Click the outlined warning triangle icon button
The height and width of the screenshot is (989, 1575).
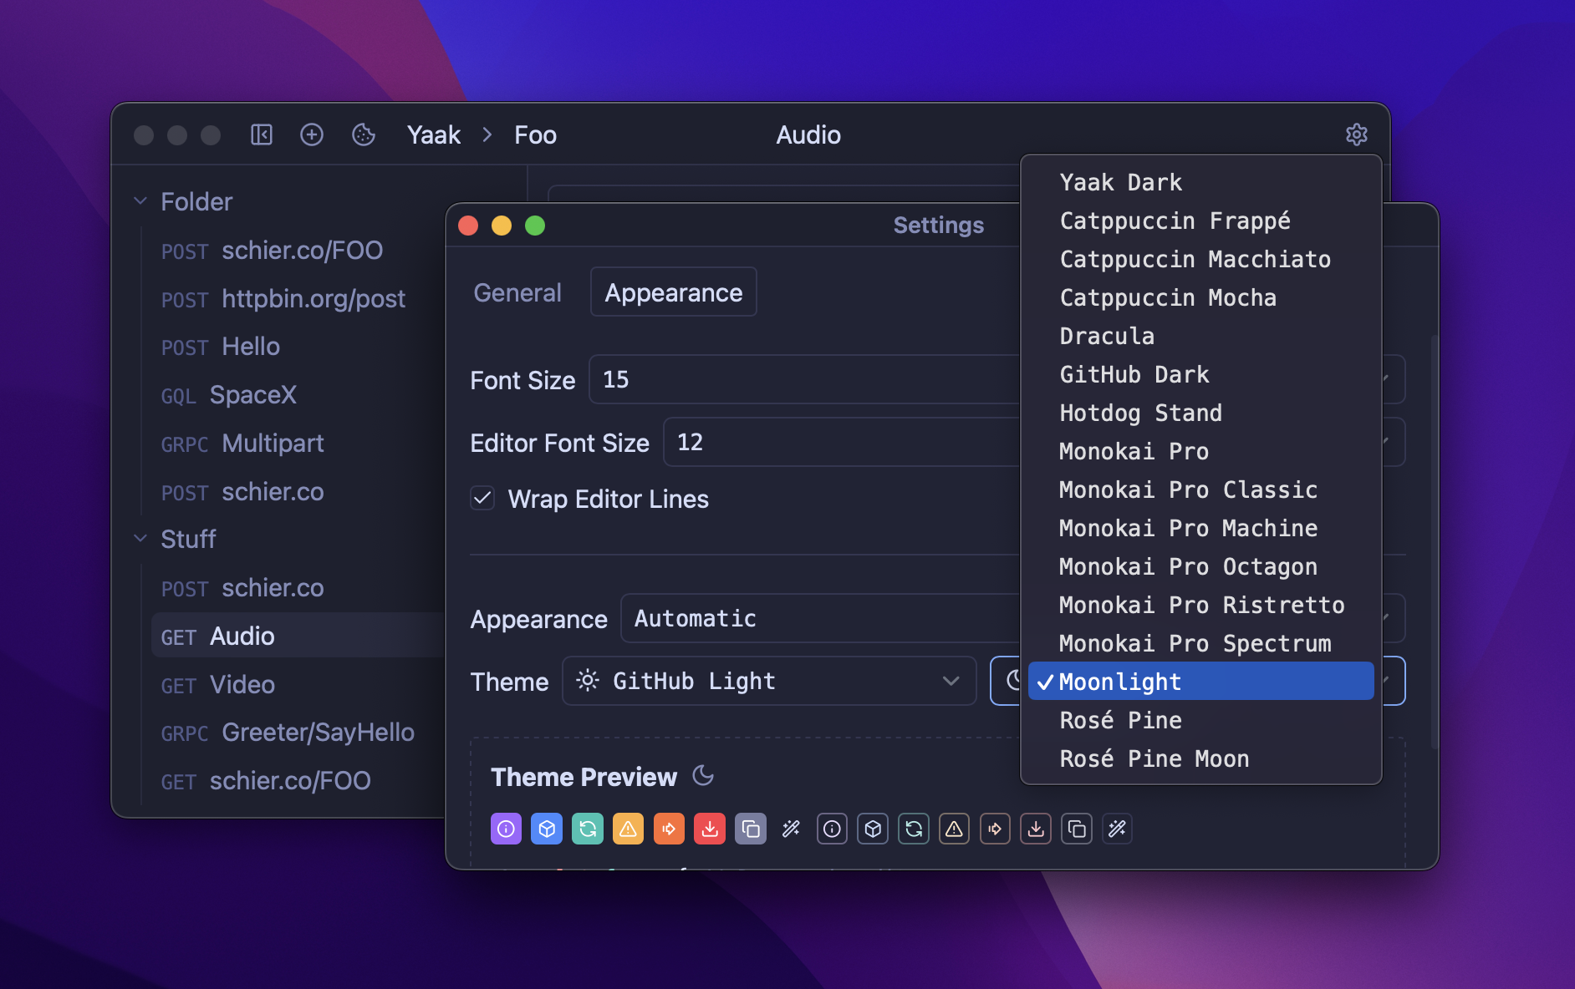[x=954, y=829]
